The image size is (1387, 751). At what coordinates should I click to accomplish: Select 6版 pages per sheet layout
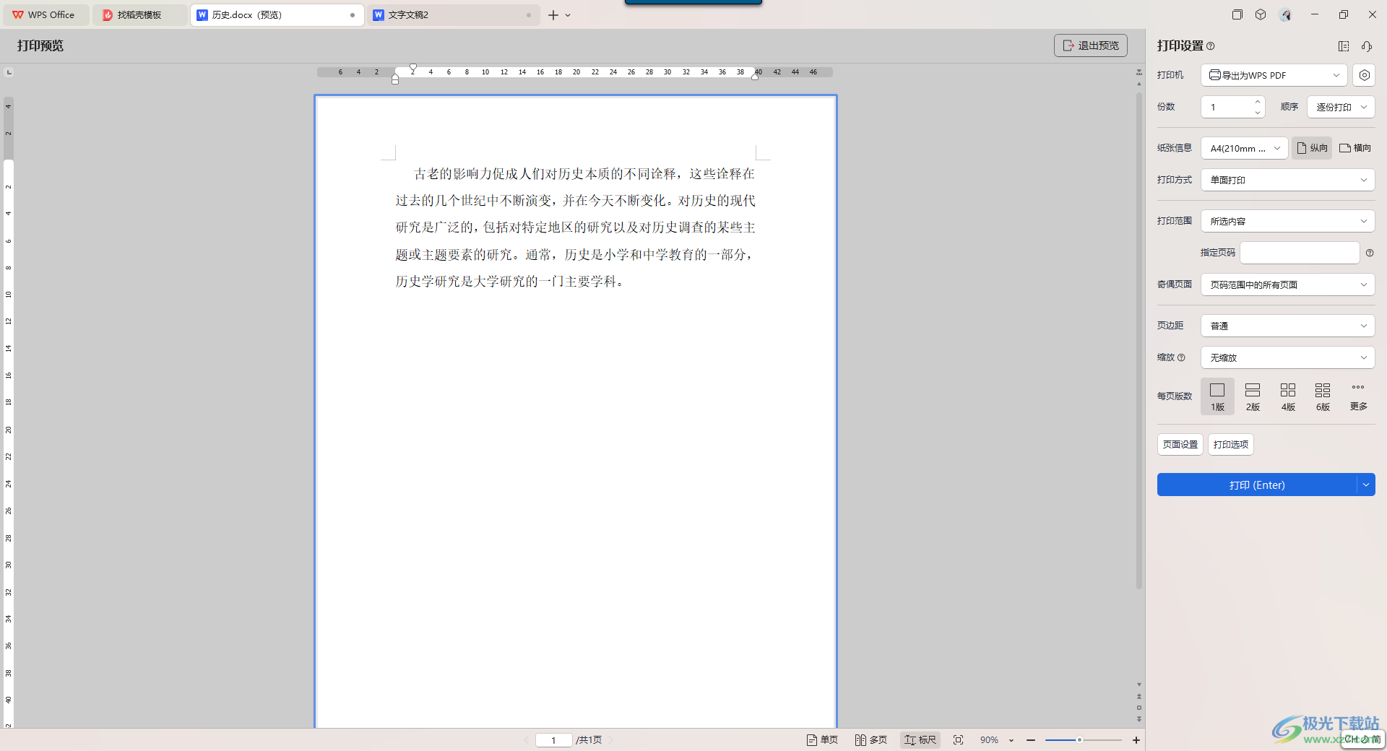(1323, 396)
